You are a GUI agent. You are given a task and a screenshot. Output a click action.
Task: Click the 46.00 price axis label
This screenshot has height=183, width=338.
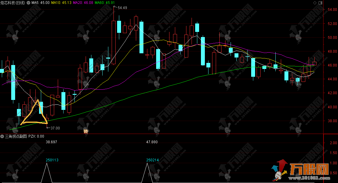(332, 65)
